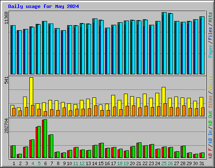Click the 'kB F' legend label
This screenshot has width=215, height=168.
[x=210, y=153]
